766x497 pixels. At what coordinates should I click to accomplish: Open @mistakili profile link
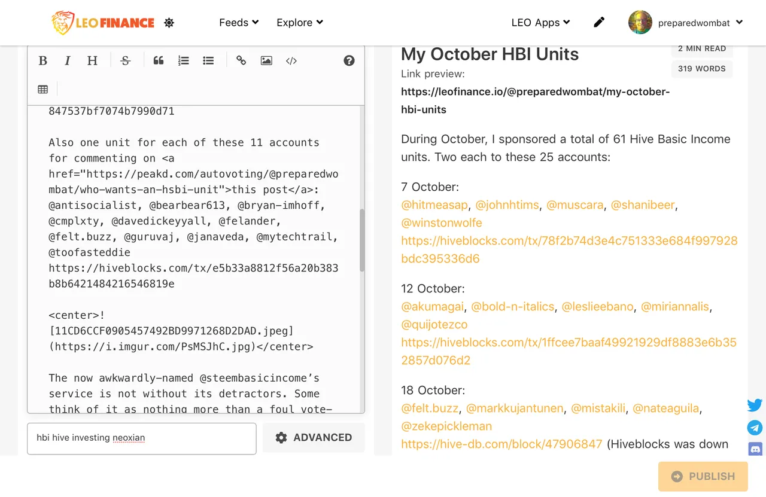click(598, 408)
